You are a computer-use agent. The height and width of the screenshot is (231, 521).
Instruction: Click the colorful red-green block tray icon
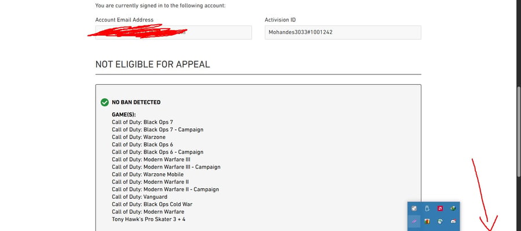tap(427, 221)
